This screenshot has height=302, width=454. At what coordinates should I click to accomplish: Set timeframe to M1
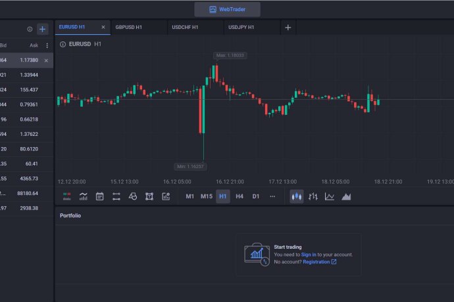[190, 196]
